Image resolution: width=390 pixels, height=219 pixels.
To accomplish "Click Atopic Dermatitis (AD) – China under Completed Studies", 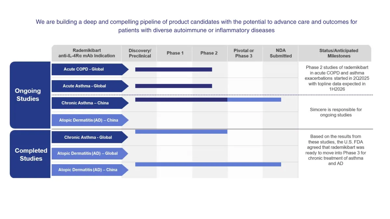I will 90,170.
